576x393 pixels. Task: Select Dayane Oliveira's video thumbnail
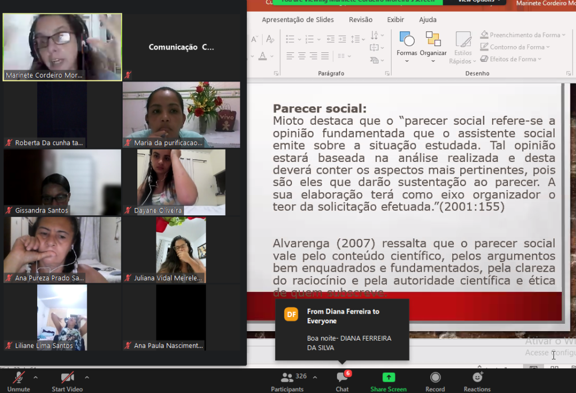pyautogui.click(x=182, y=182)
